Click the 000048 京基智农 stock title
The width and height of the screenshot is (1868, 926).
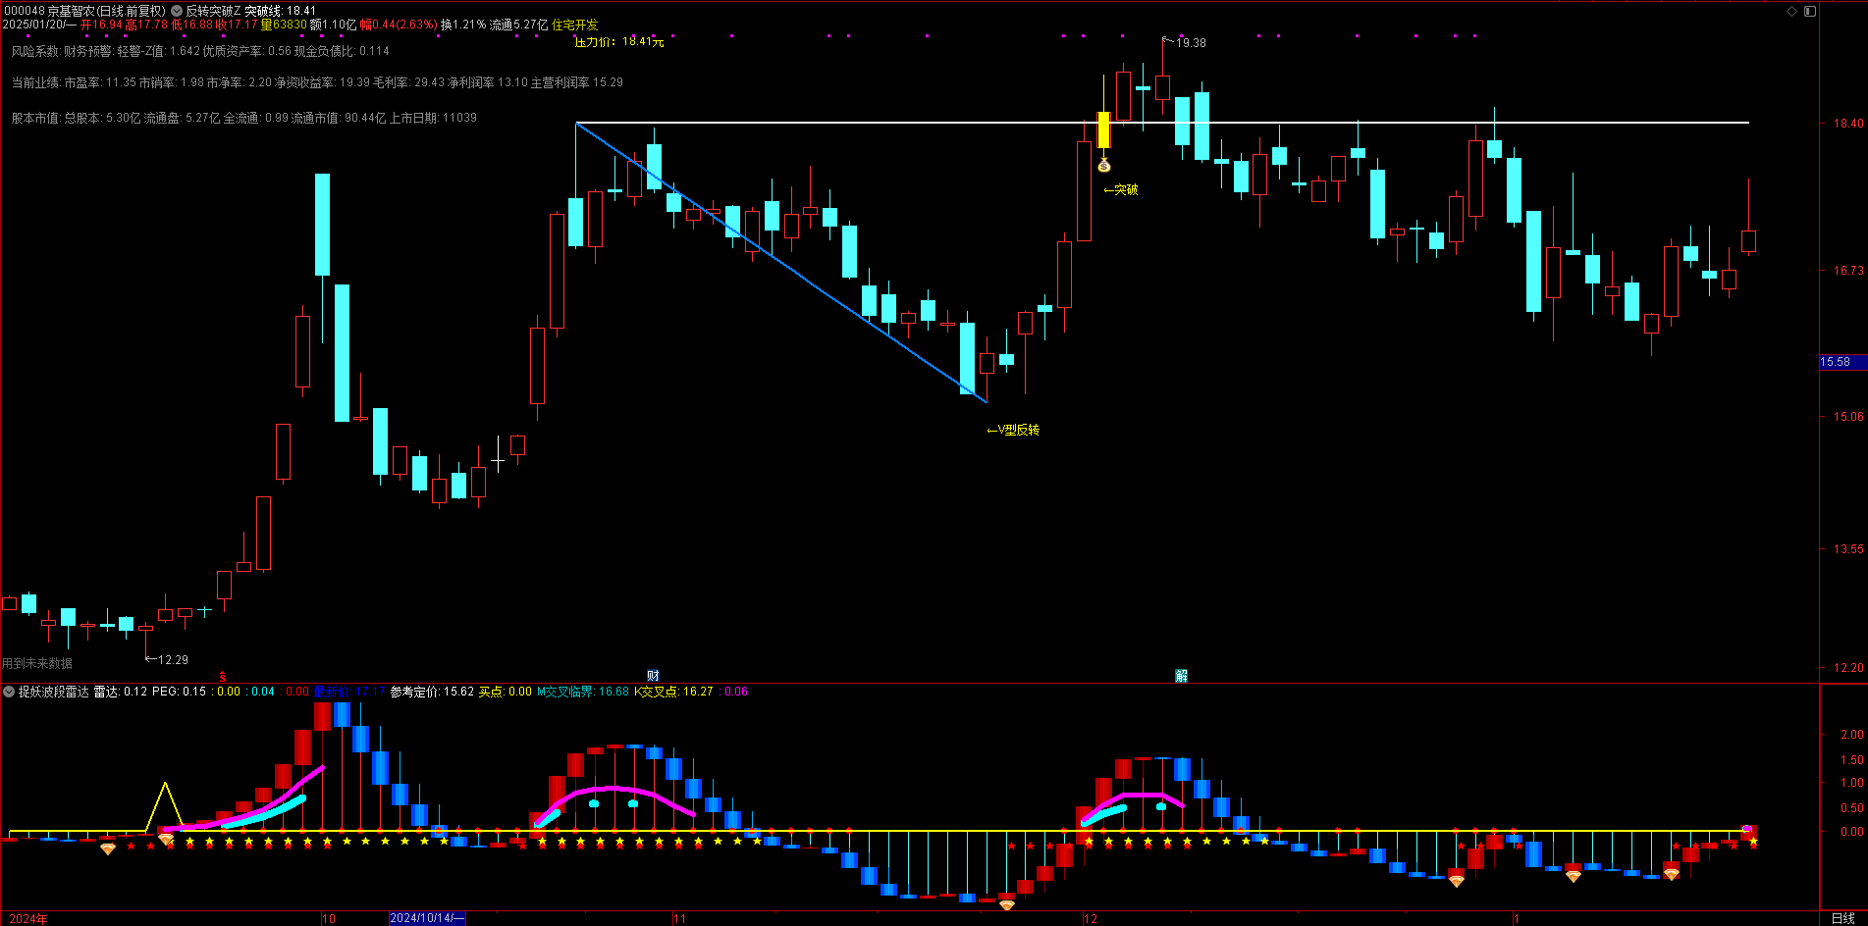(x=83, y=11)
